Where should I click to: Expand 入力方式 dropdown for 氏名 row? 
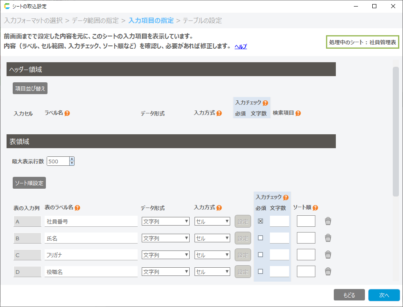point(212,238)
